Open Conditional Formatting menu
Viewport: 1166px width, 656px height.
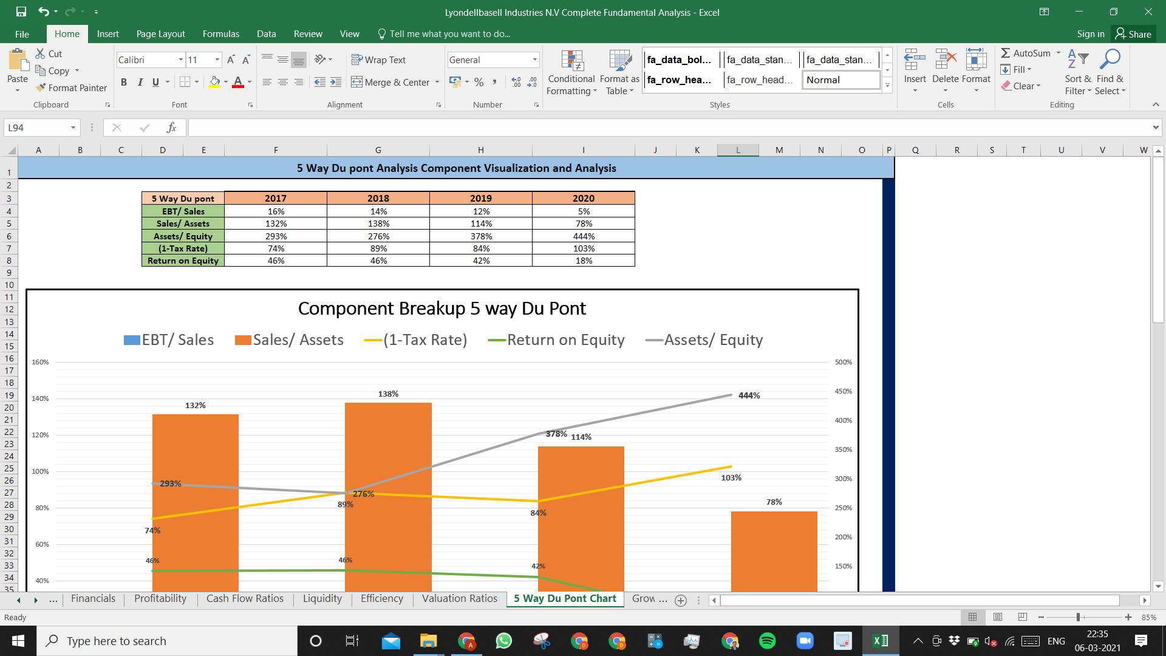point(571,72)
